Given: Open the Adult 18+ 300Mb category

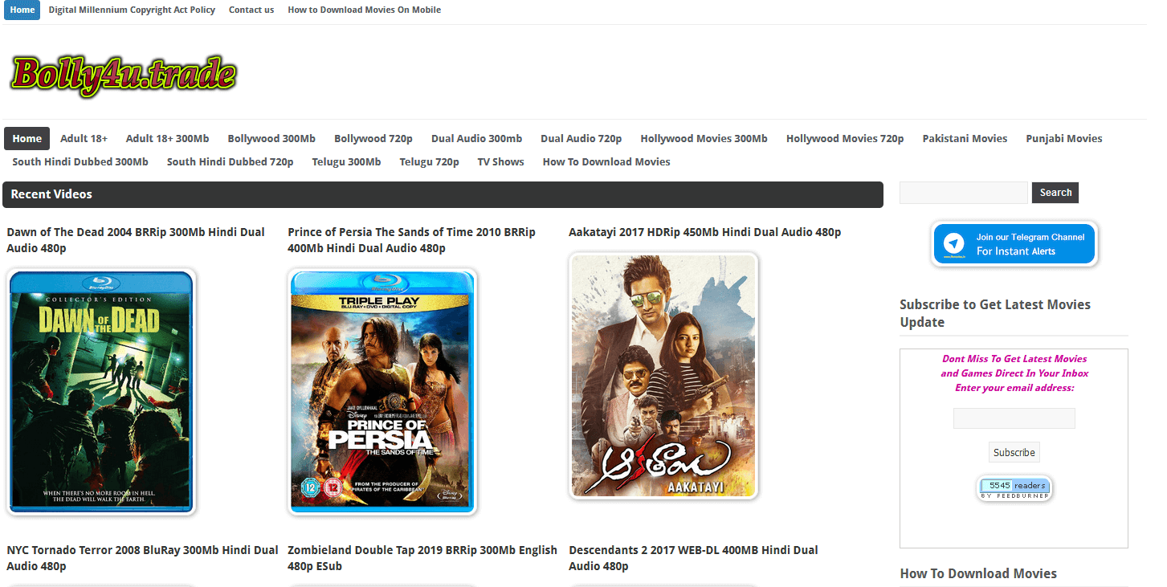Looking at the screenshot, I should click(x=167, y=138).
